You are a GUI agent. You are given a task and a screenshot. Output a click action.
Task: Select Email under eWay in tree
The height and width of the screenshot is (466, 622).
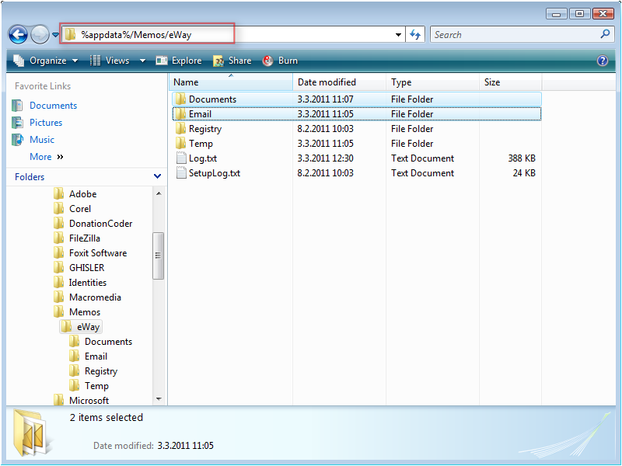coord(96,356)
